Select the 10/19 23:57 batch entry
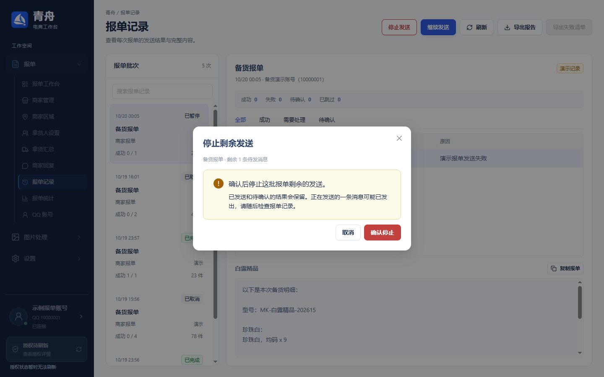 tap(159, 257)
